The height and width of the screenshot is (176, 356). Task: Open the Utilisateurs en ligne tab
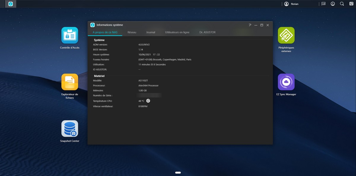[x=177, y=32]
